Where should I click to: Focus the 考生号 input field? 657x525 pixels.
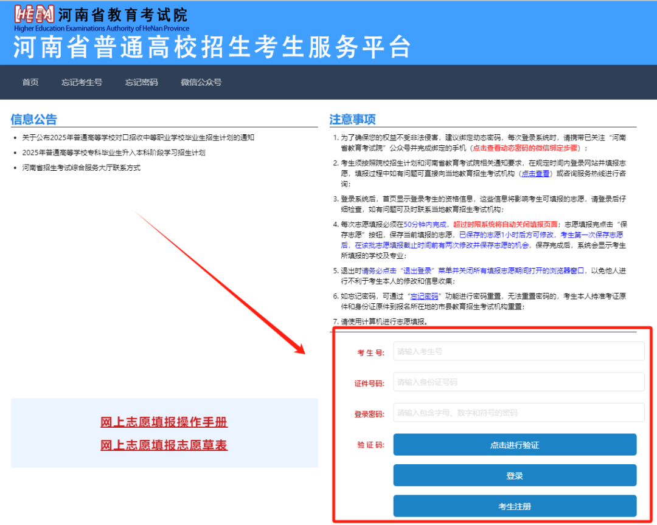519,351
